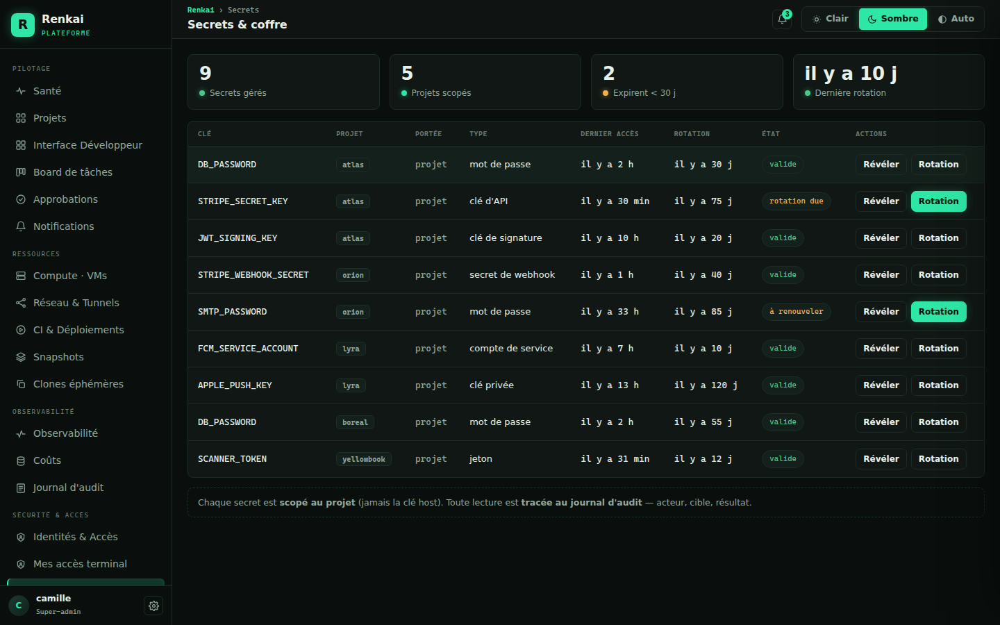Click the 'Expirent < 30 j' stat card
Viewport: 1000px width, 625px height.
687,82
